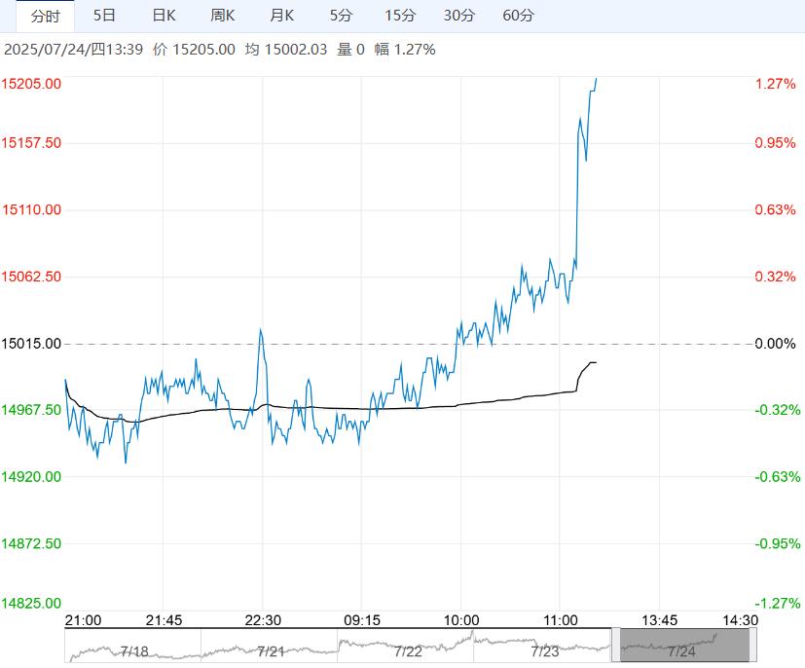
Task: Open the 5日 chart tab
Action: click(104, 16)
